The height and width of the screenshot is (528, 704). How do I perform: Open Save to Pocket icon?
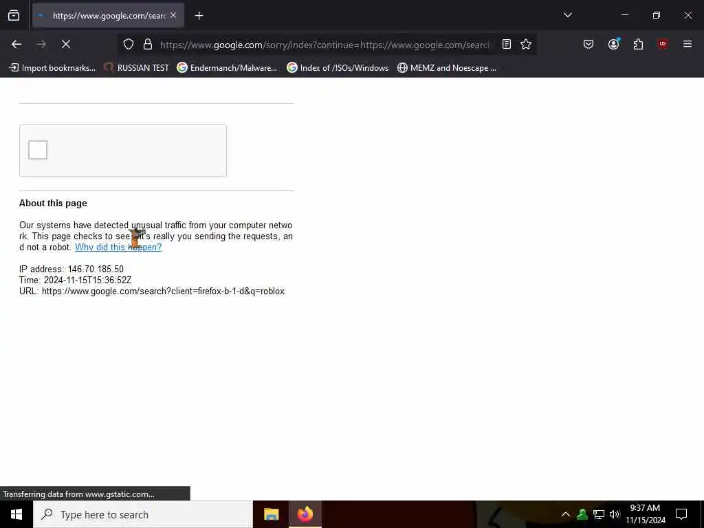click(x=588, y=44)
